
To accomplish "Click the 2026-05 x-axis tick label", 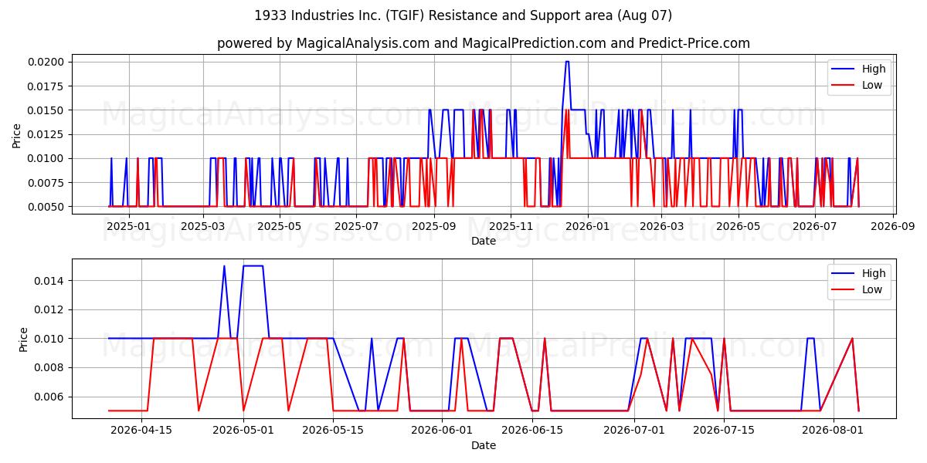I will pos(739,226).
